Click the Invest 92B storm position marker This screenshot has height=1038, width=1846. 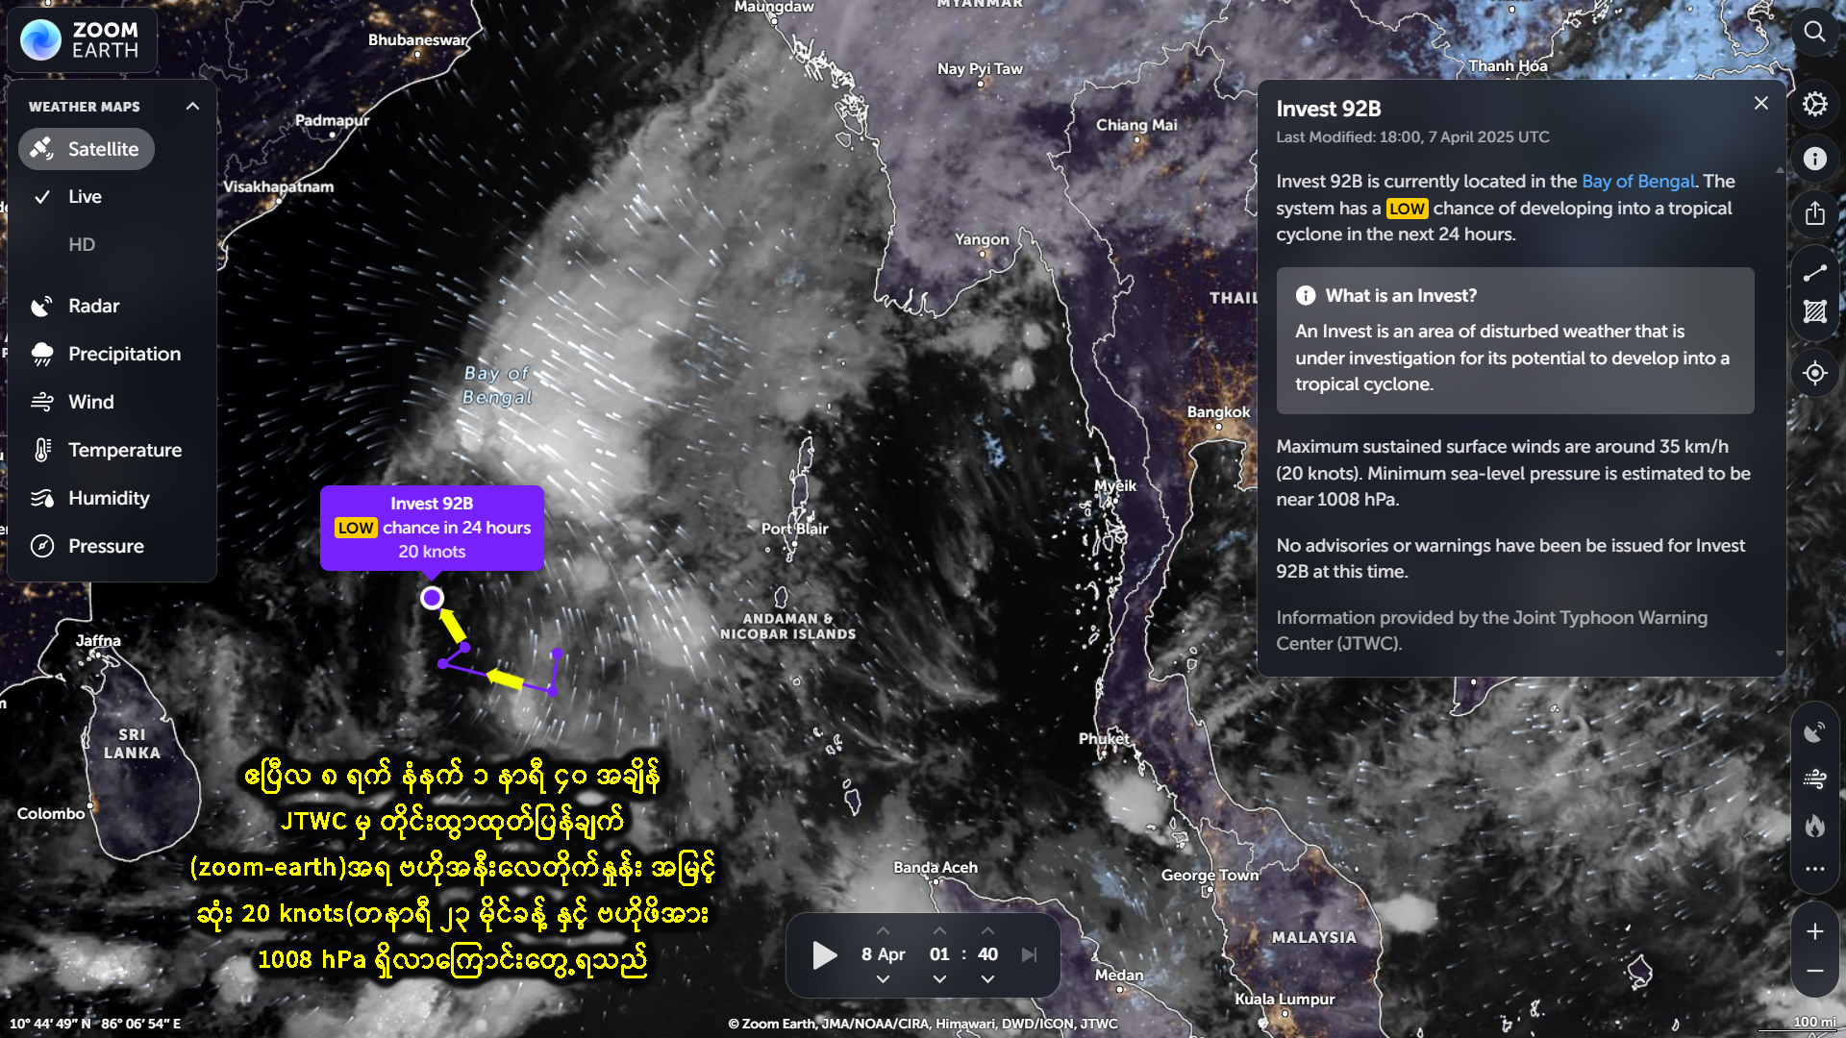[x=433, y=598]
